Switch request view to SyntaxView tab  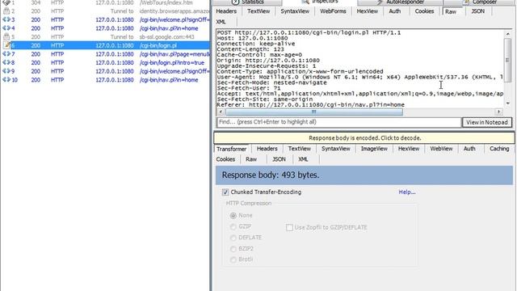[x=295, y=11]
